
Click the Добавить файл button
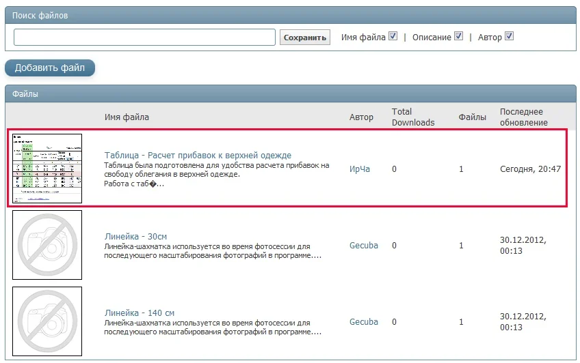coord(50,68)
